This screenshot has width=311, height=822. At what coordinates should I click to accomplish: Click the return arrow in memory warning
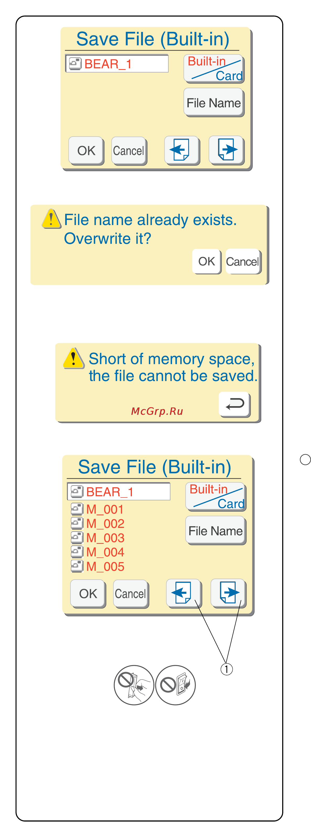click(234, 404)
